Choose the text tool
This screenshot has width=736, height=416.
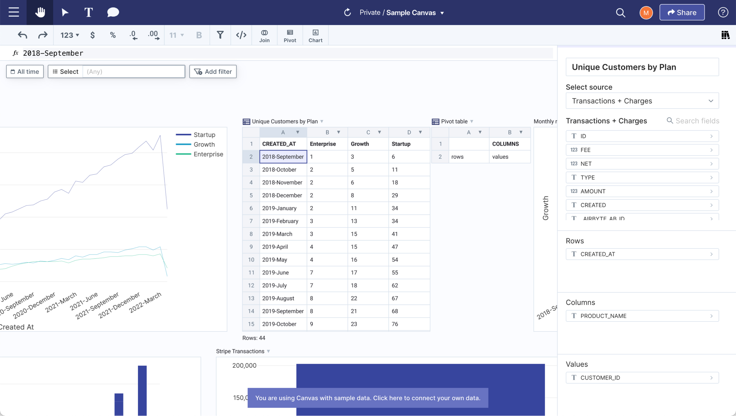(89, 12)
